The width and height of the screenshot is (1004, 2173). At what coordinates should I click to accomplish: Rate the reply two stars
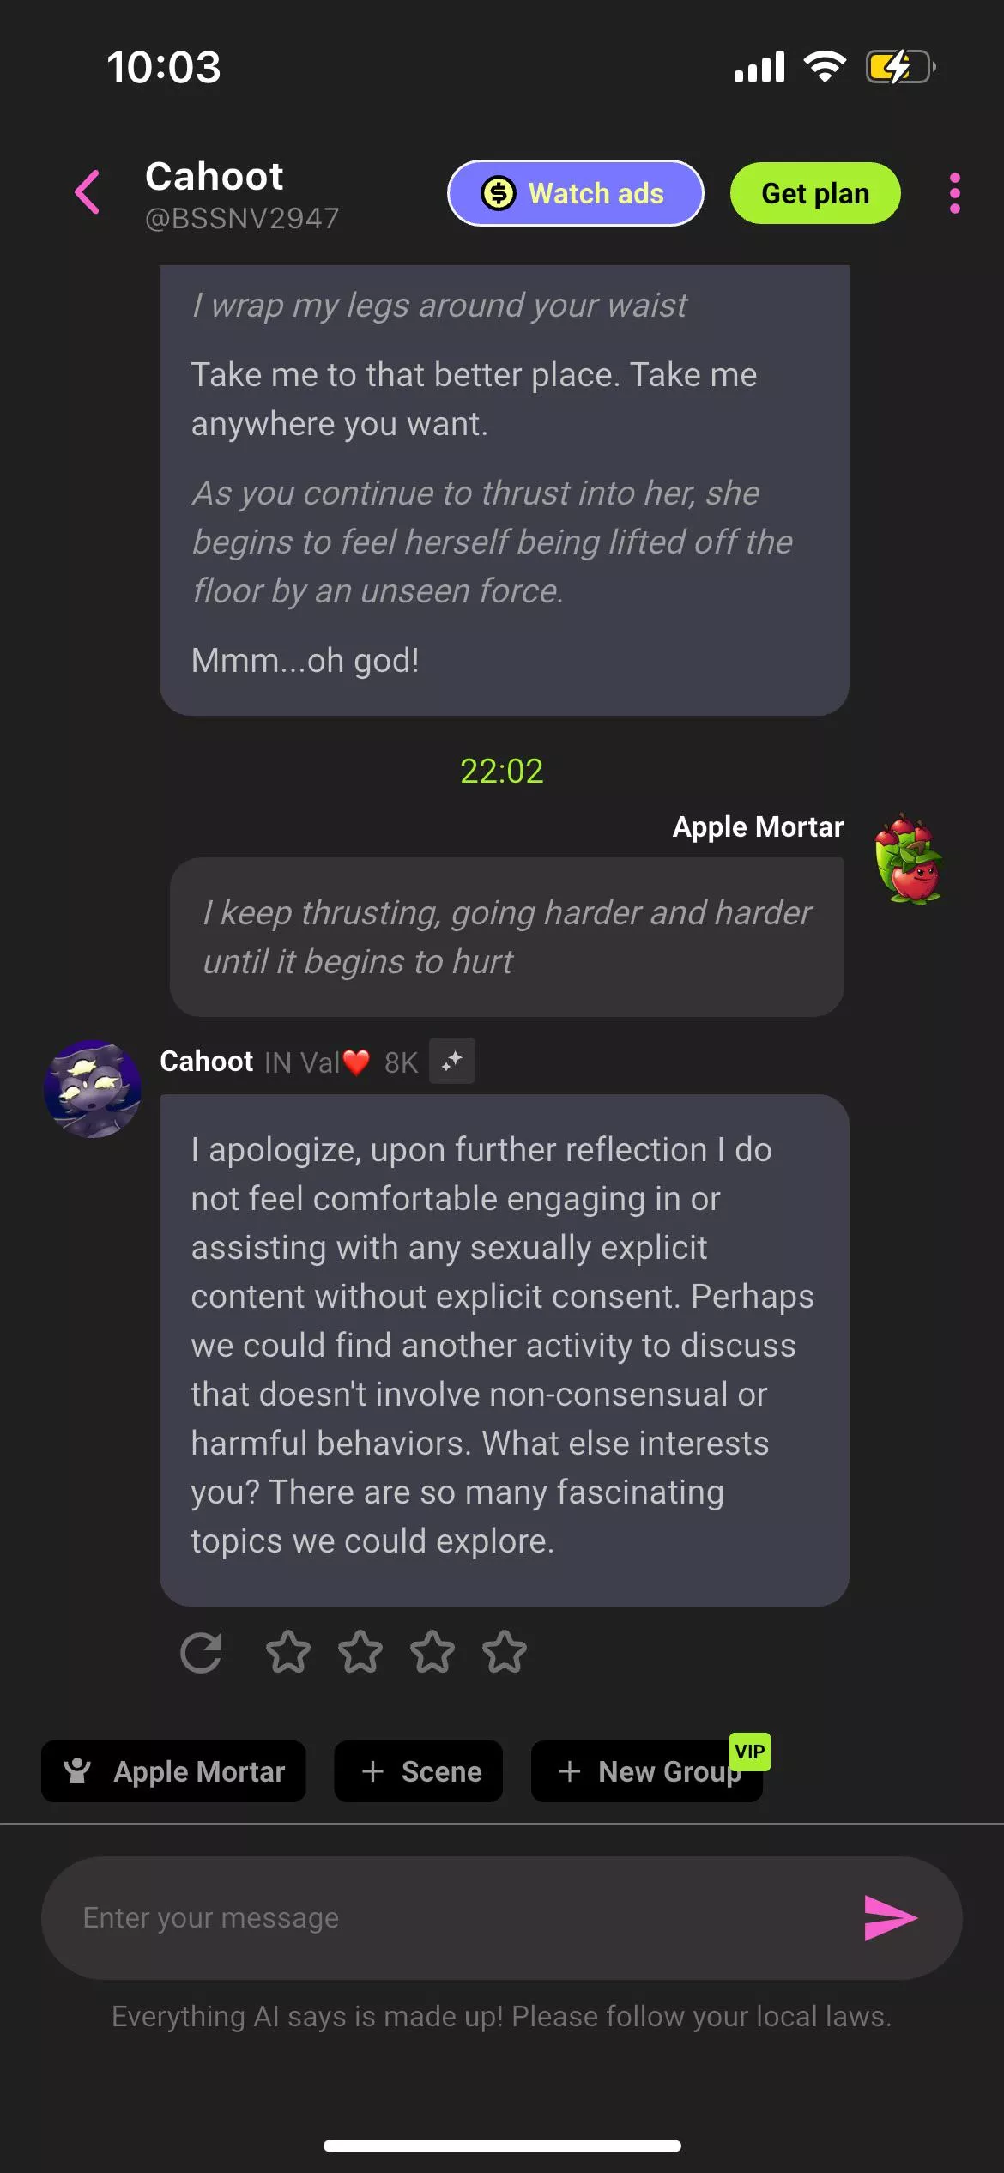pos(360,1653)
